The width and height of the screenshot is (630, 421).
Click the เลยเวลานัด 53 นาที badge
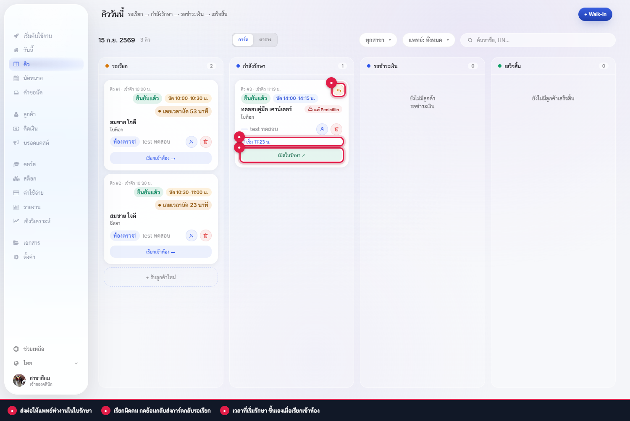tap(183, 111)
